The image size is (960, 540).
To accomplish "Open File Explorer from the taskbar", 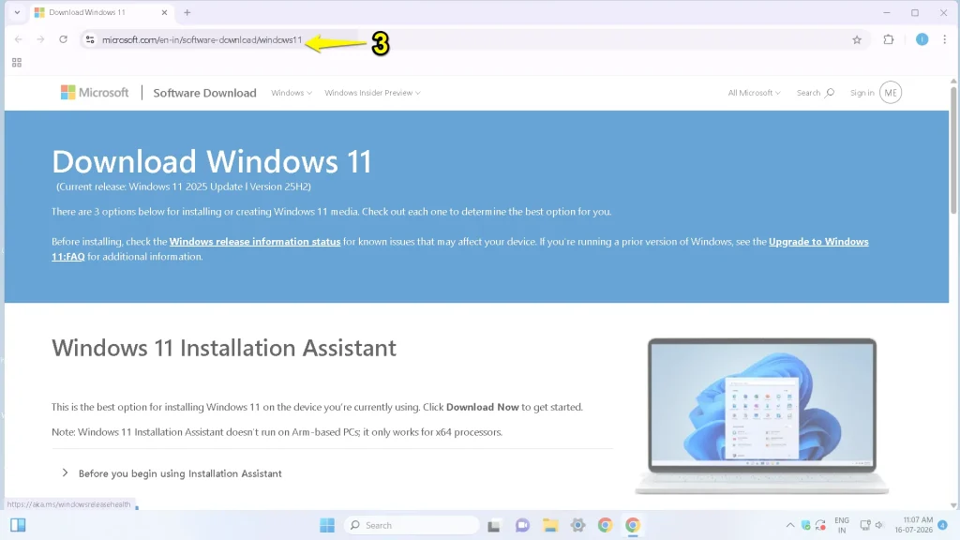I will point(549,525).
